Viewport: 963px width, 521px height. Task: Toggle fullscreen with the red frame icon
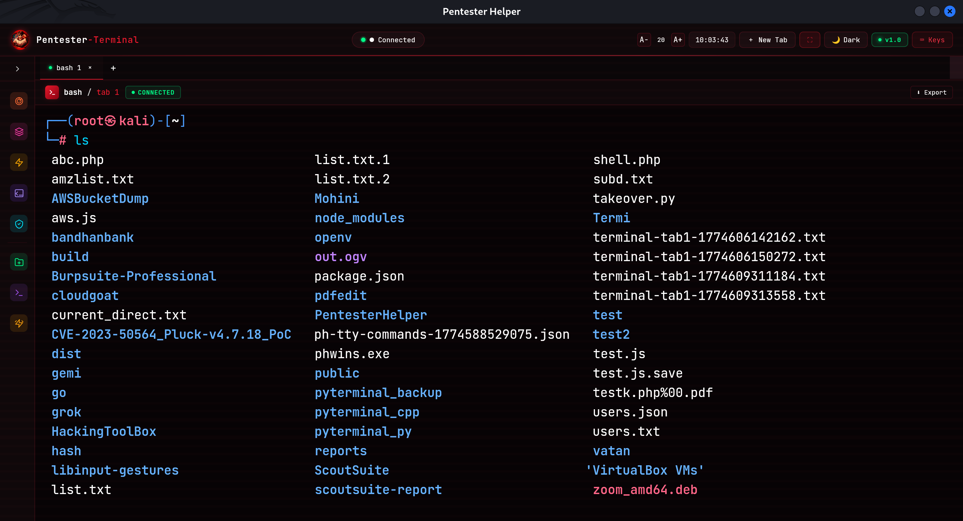pyautogui.click(x=809, y=40)
